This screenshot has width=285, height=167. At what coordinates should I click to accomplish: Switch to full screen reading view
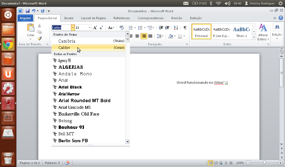216,163
